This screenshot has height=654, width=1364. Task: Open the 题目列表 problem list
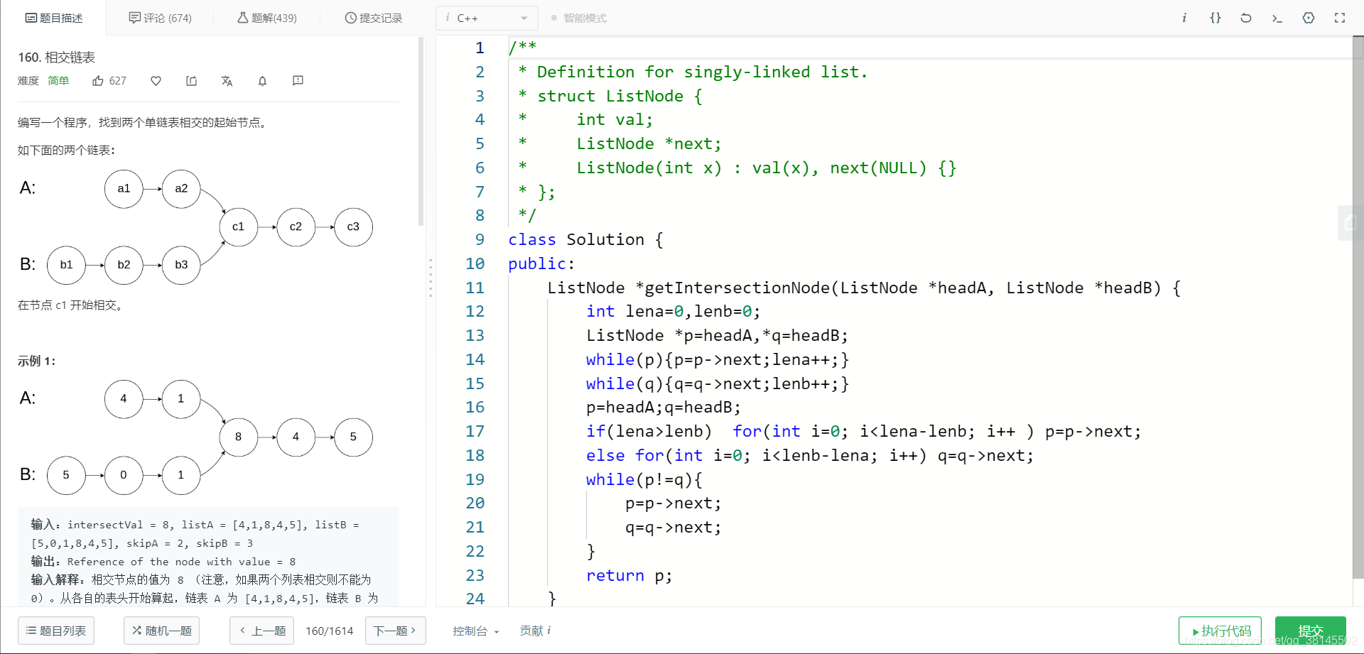56,631
